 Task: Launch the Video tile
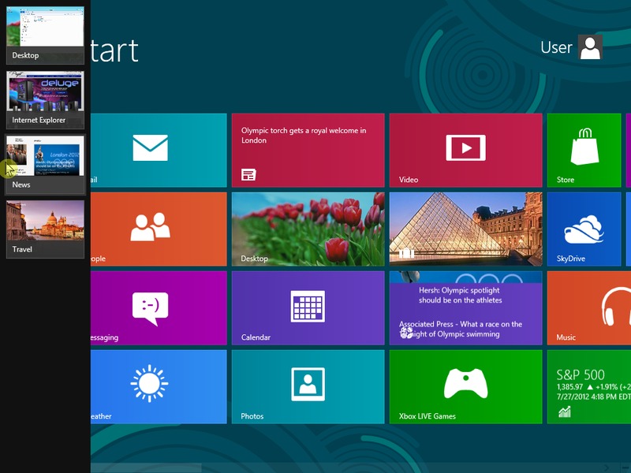pyautogui.click(x=465, y=150)
